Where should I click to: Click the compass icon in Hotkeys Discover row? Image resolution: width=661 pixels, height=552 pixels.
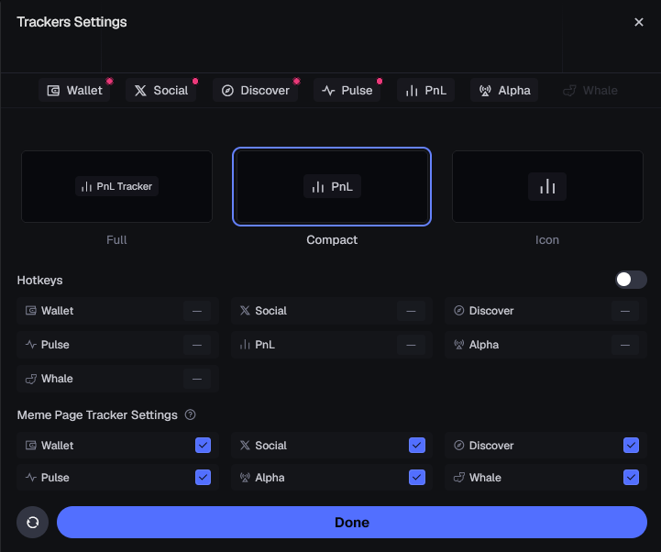click(459, 311)
